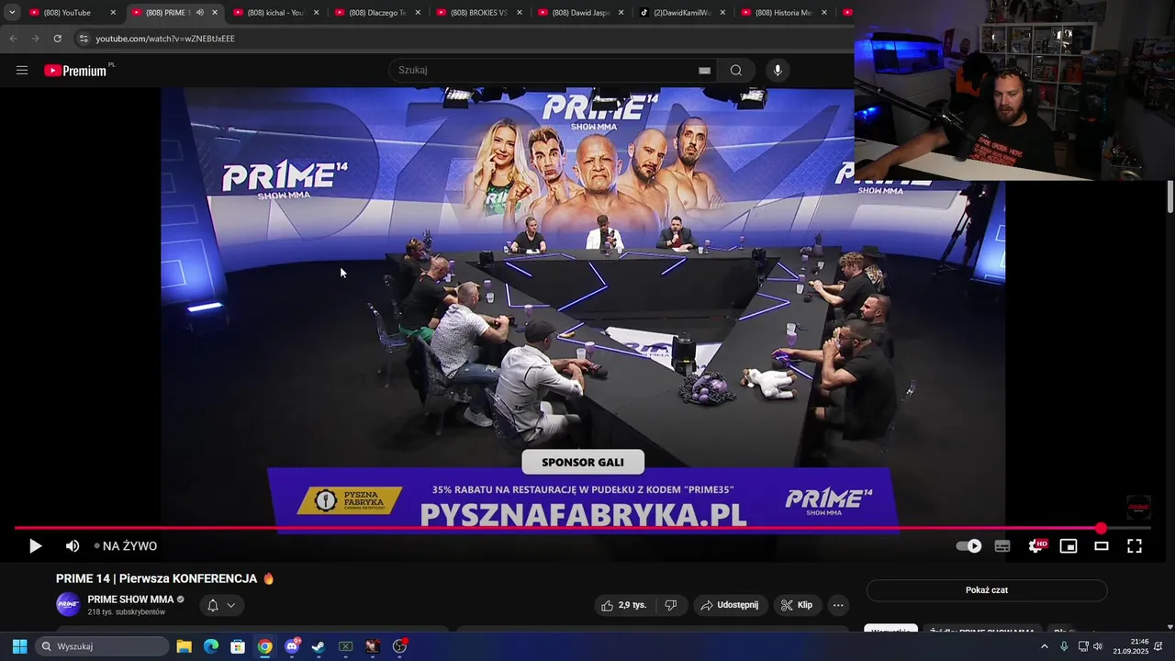Switch to the '(808) kichal' browser tab
Viewport: 1175px width, 661px height.
tap(275, 13)
